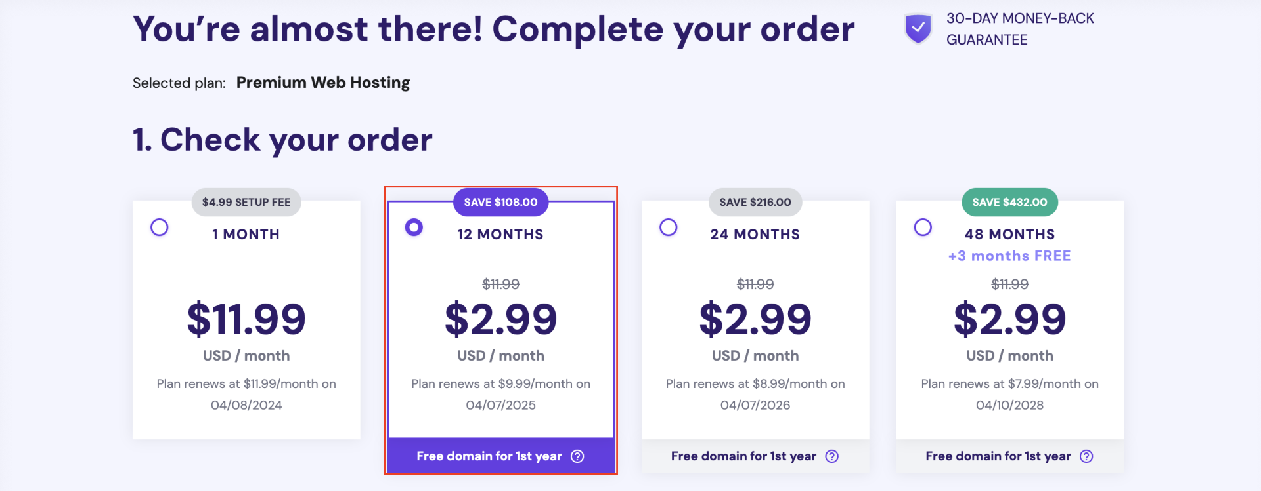Viewport: 1261px width, 491px height.
Task: Click the SAVE $108.00 badge
Action: tap(500, 202)
